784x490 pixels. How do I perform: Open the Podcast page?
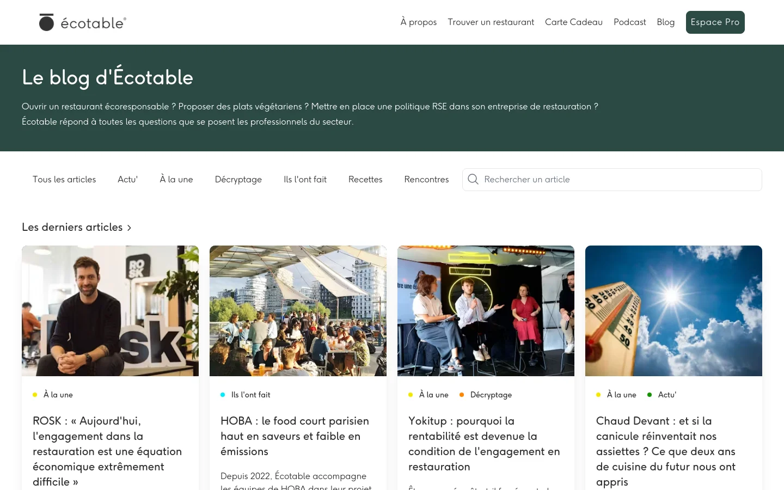click(x=630, y=22)
